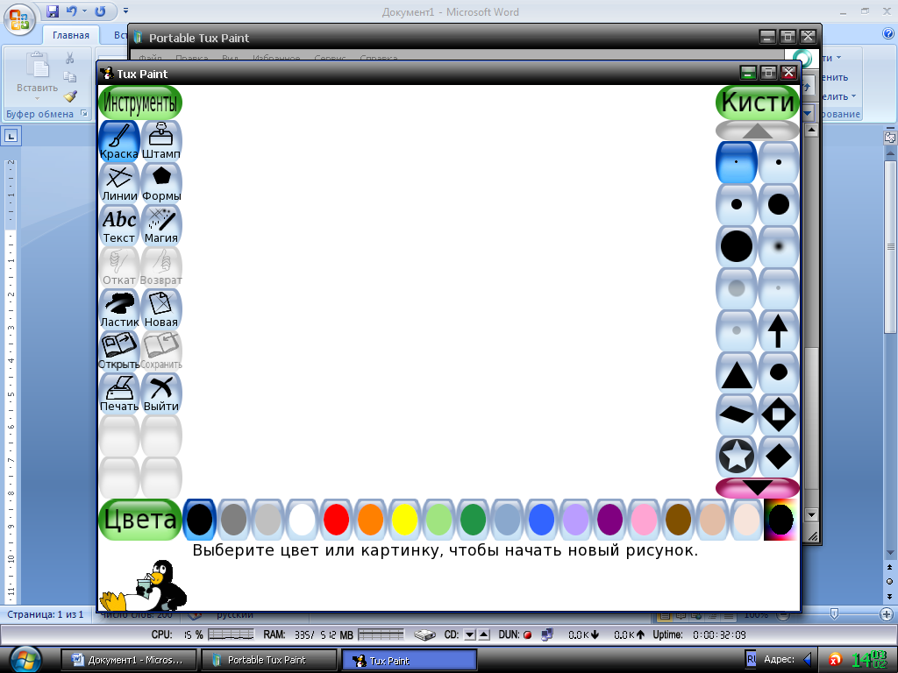The height and width of the screenshot is (673, 898).
Task: Select the Ластик eraser tool
Action: pos(119,309)
